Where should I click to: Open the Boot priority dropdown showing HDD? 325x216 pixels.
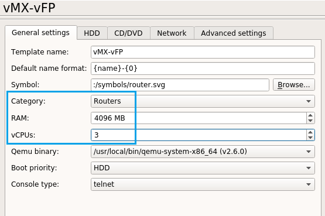203,168
